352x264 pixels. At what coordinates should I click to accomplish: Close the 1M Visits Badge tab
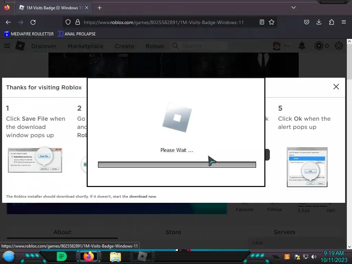click(87, 8)
